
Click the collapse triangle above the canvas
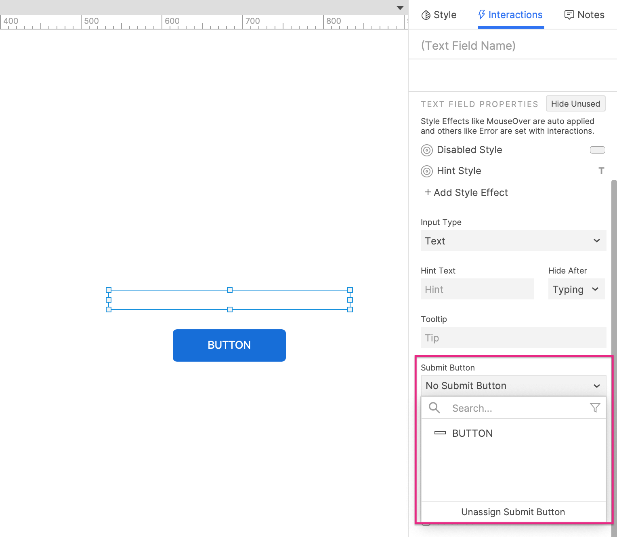400,7
